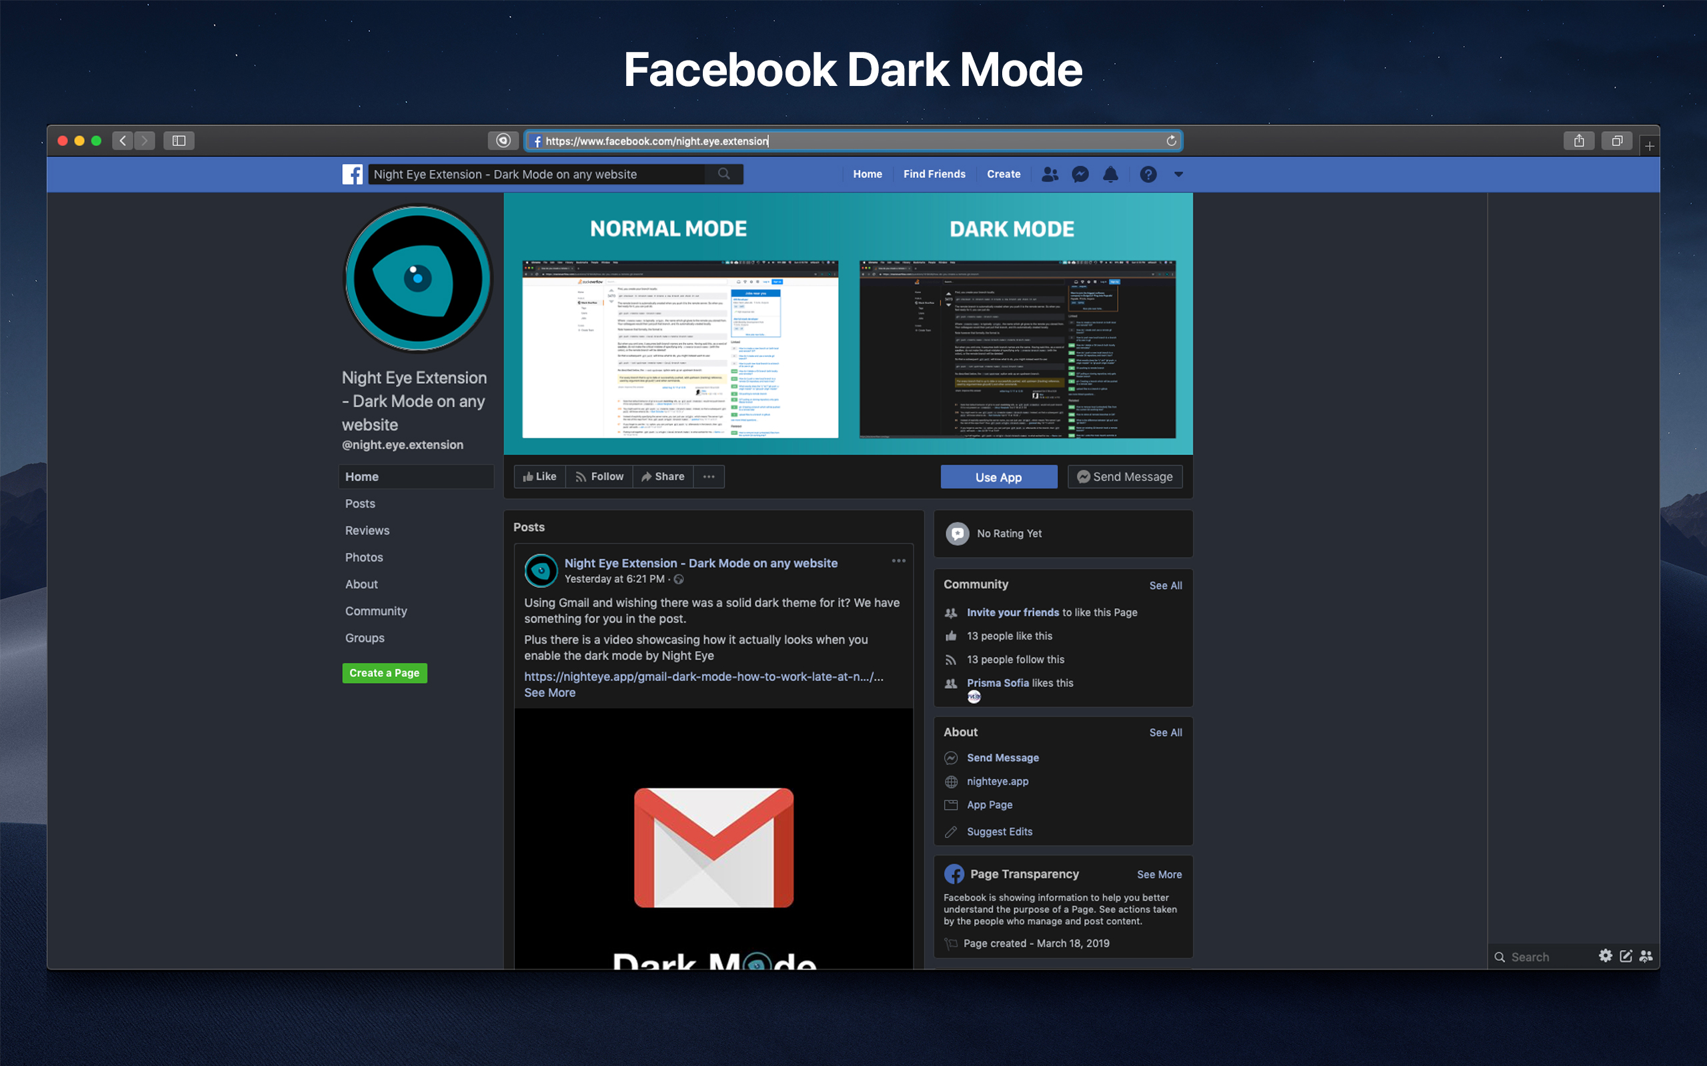This screenshot has height=1066, width=1707.
Task: Open the Community tab in the page sidebar
Action: click(x=376, y=610)
